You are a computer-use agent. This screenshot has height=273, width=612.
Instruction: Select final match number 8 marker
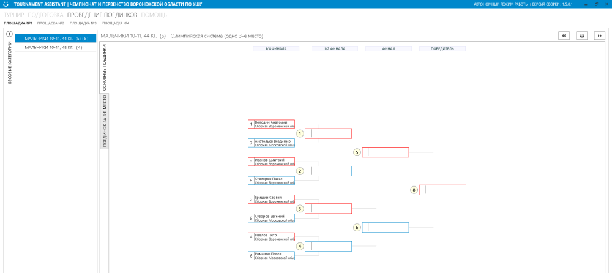414,190
